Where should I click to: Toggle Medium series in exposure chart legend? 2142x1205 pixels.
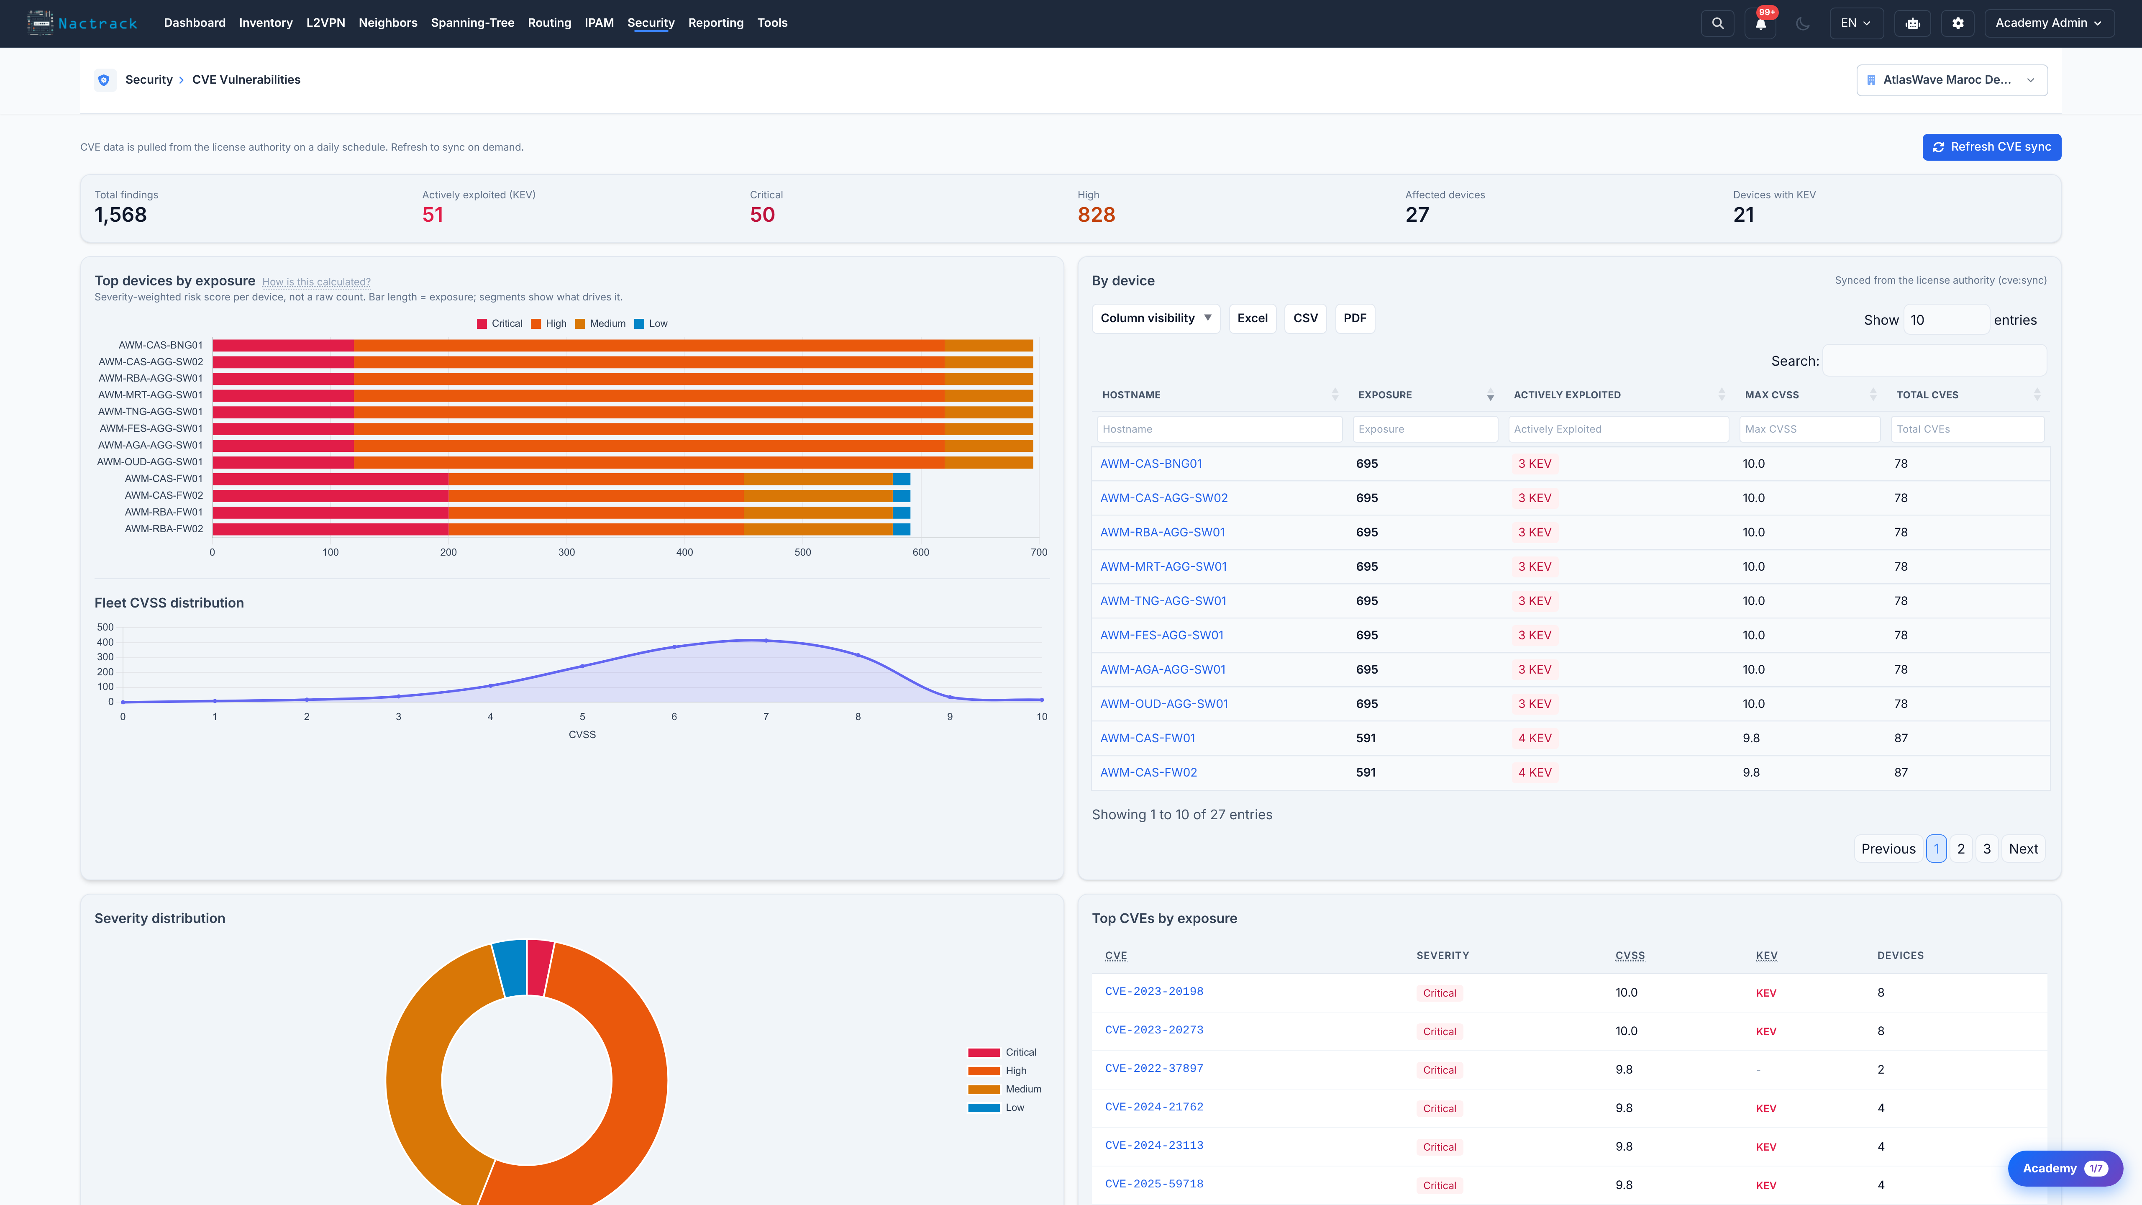(x=600, y=323)
